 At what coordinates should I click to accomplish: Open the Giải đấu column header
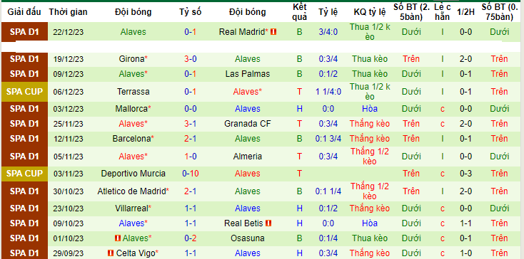[24, 12]
